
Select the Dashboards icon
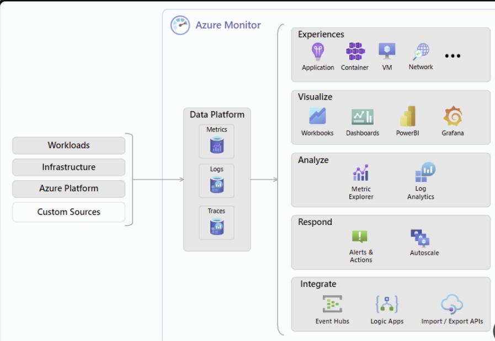(363, 117)
